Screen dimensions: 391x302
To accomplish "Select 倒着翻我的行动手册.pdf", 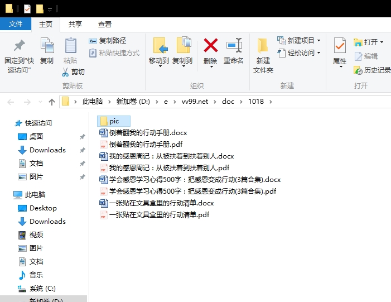I will click(141, 145).
